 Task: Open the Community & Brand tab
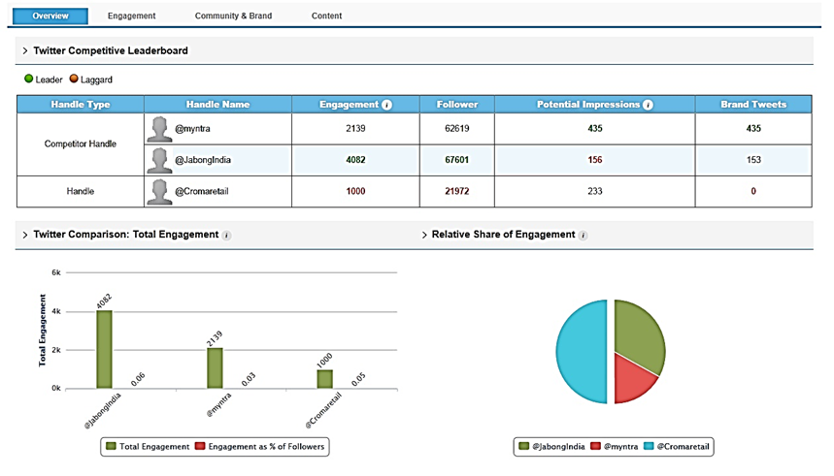point(233,16)
